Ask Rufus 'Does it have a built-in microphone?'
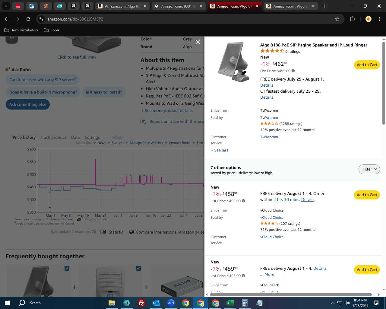Viewport: 386px width, 309px height. click(43, 92)
